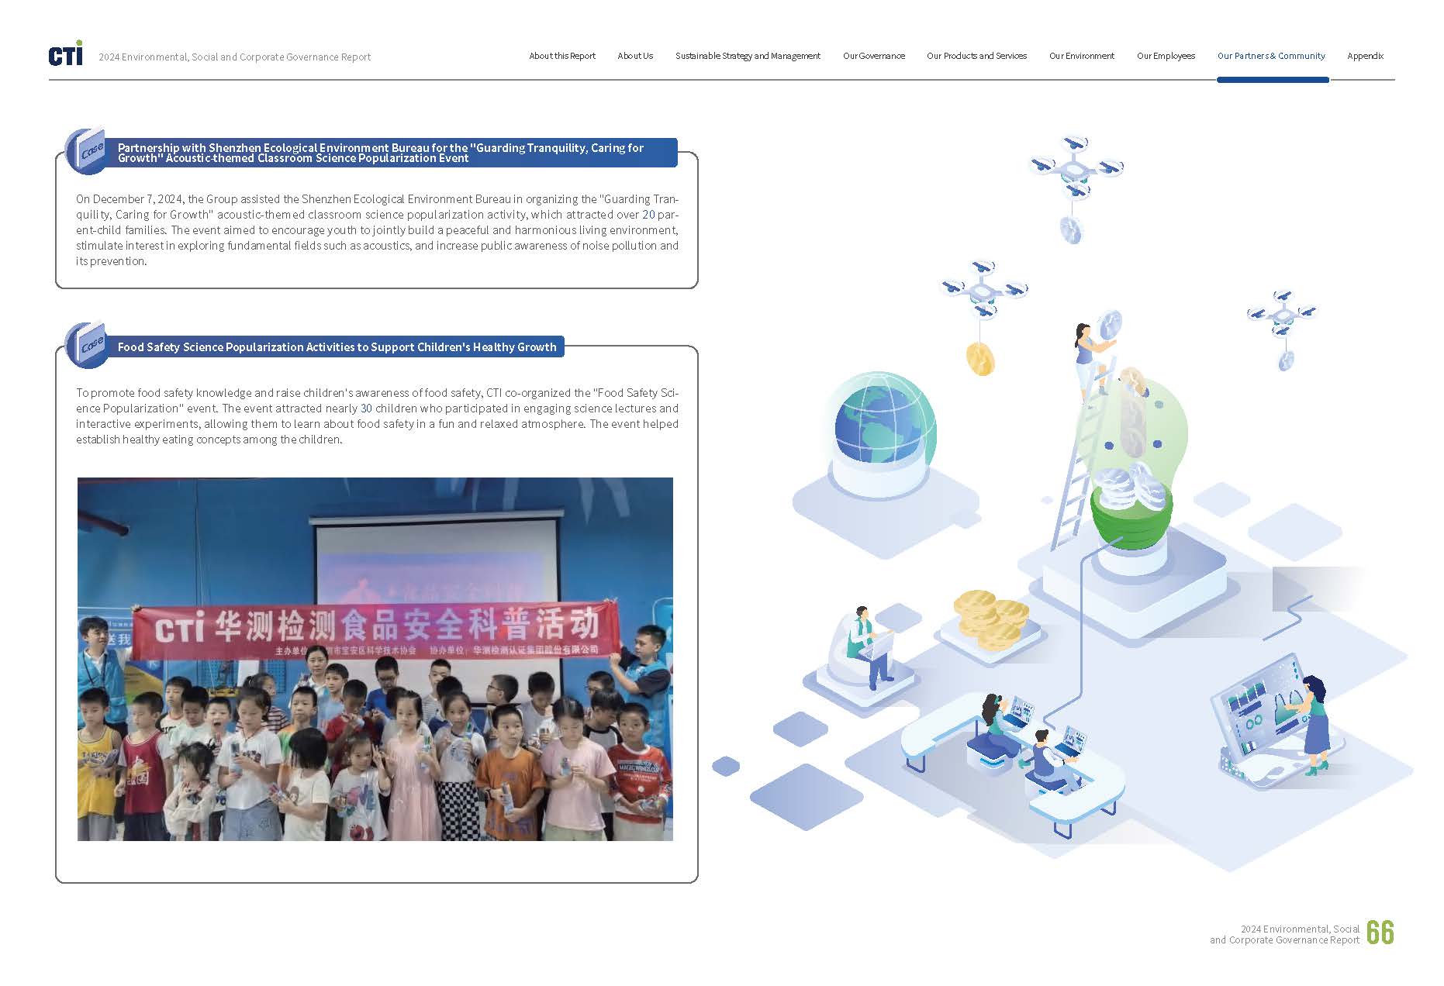This screenshot has width=1444, height=986.
Task: Switch to the Our Governance tab
Action: (x=874, y=56)
